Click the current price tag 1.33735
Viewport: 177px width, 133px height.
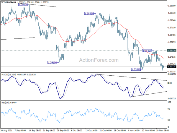(172, 66)
